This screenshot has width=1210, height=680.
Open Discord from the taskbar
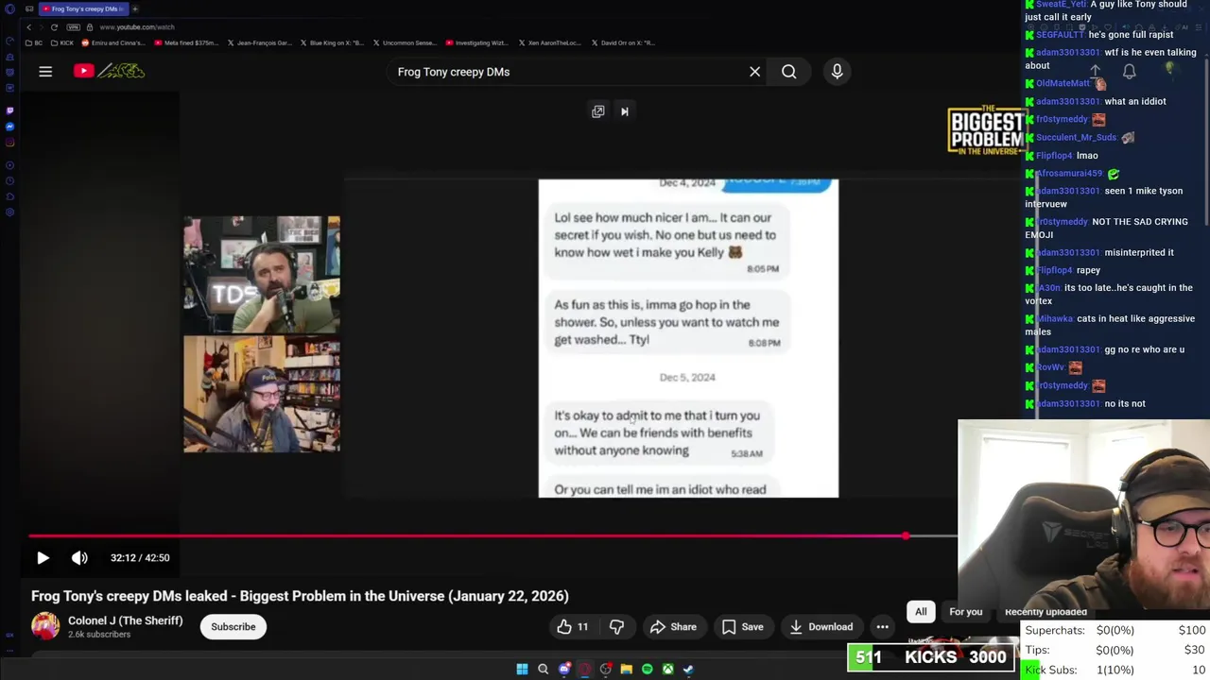(x=564, y=670)
